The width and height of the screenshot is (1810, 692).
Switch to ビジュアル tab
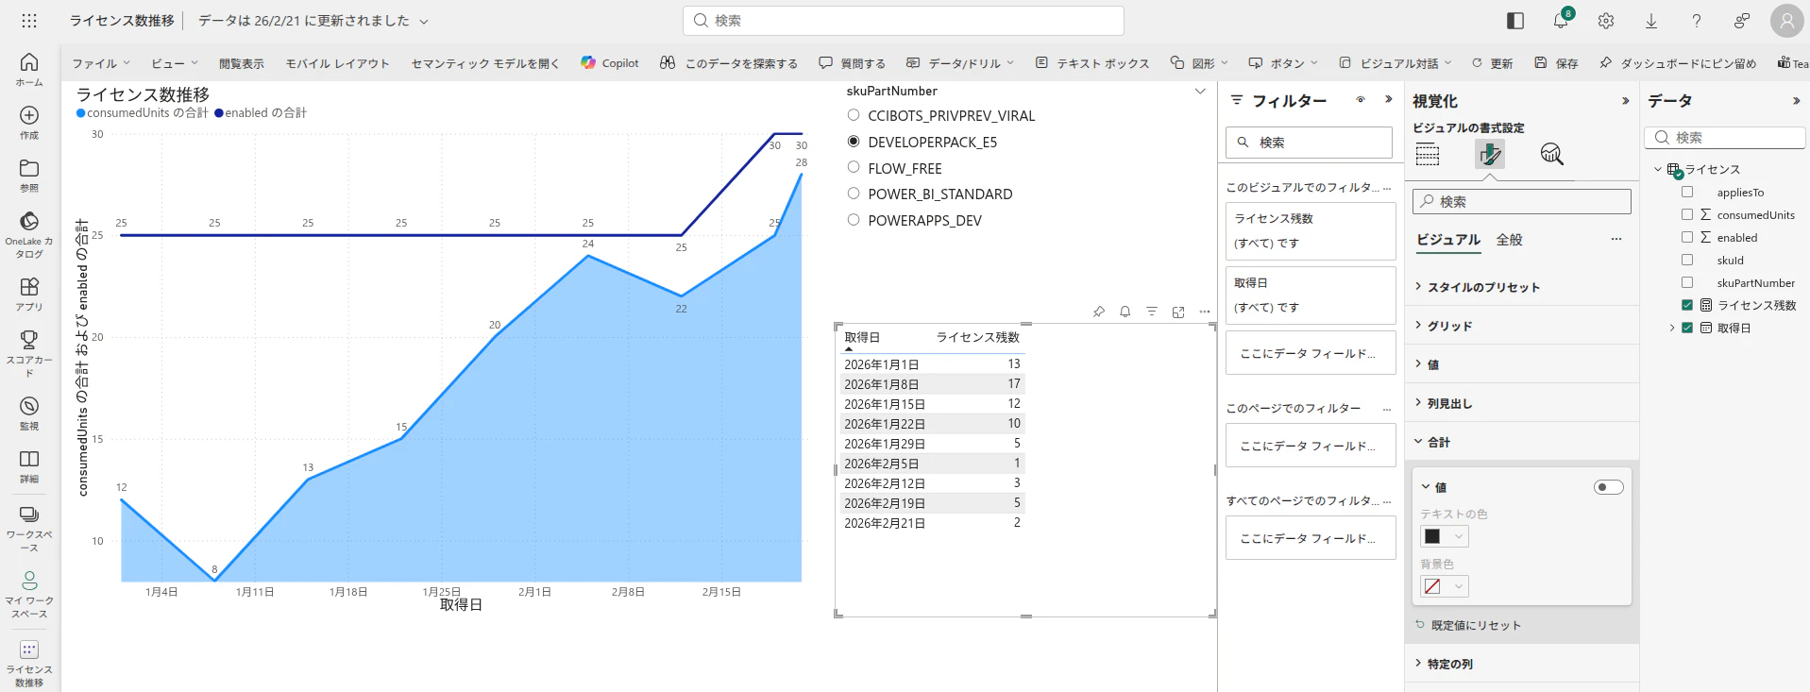[x=1448, y=240]
